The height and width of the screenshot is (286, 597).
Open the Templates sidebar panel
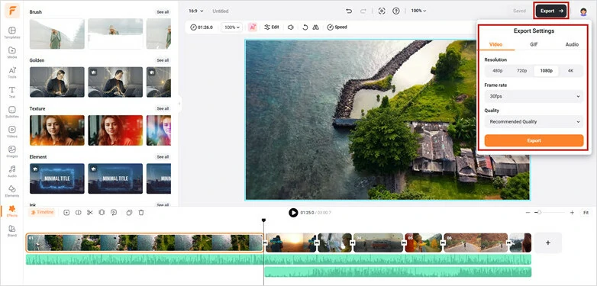click(x=12, y=33)
